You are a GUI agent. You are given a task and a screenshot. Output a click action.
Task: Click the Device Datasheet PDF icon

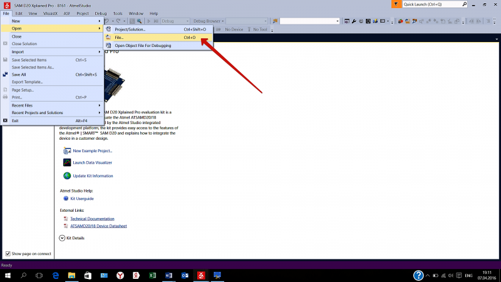pos(66,226)
